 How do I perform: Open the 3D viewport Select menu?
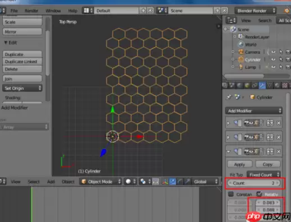[x=34, y=182]
